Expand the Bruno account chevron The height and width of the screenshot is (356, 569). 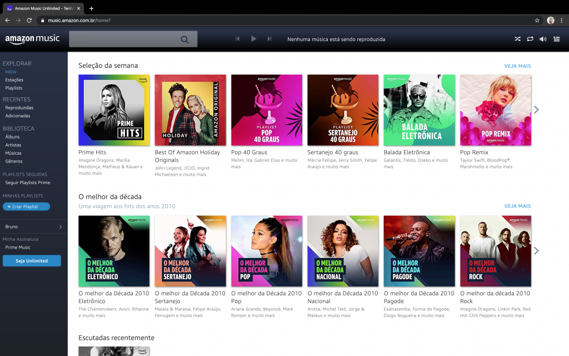click(x=60, y=227)
